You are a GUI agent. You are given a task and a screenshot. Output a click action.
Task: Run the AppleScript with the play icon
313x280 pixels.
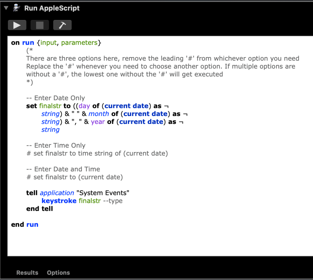pos(17,25)
